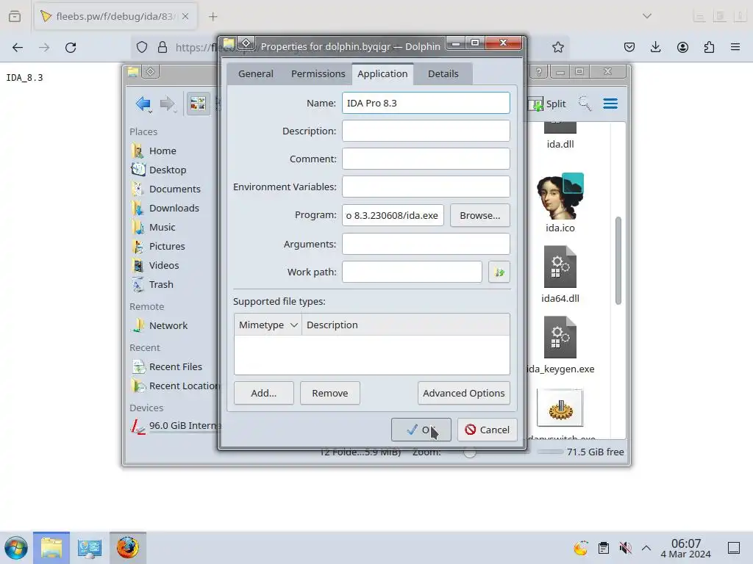Open Dolphin search magnifier
The height and width of the screenshot is (564, 753).
(585, 104)
